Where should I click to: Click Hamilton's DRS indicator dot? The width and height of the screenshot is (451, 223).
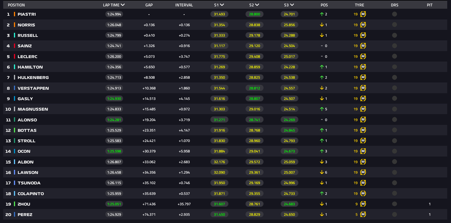[394, 67]
